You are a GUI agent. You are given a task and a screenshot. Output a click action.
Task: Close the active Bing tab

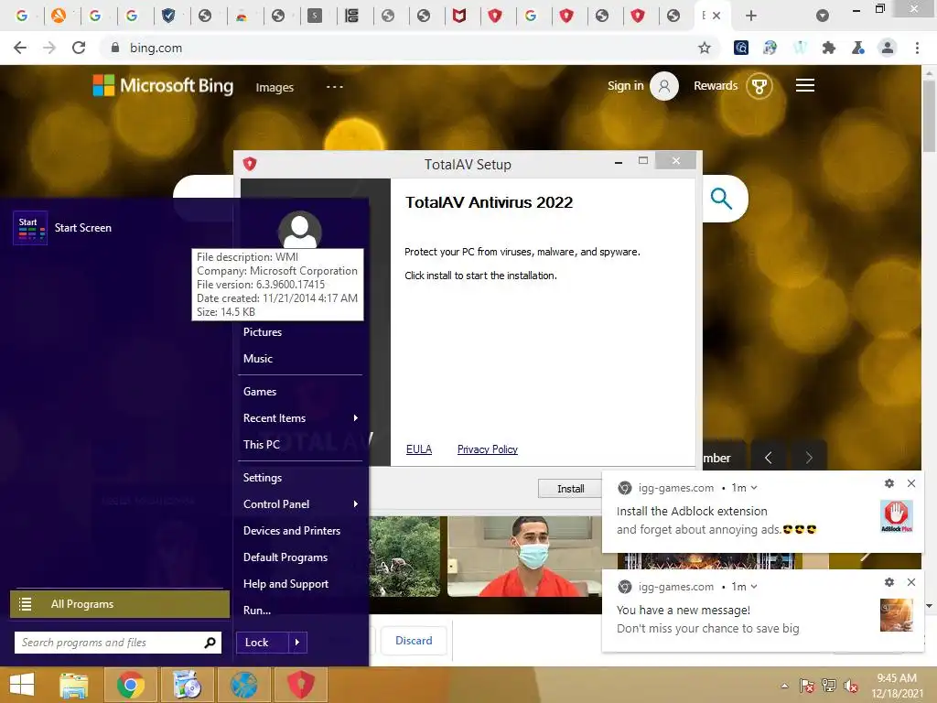click(716, 16)
